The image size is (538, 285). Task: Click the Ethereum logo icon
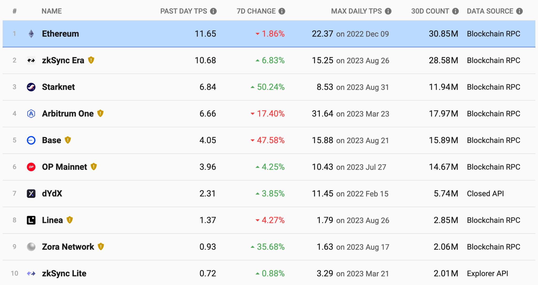(31, 34)
